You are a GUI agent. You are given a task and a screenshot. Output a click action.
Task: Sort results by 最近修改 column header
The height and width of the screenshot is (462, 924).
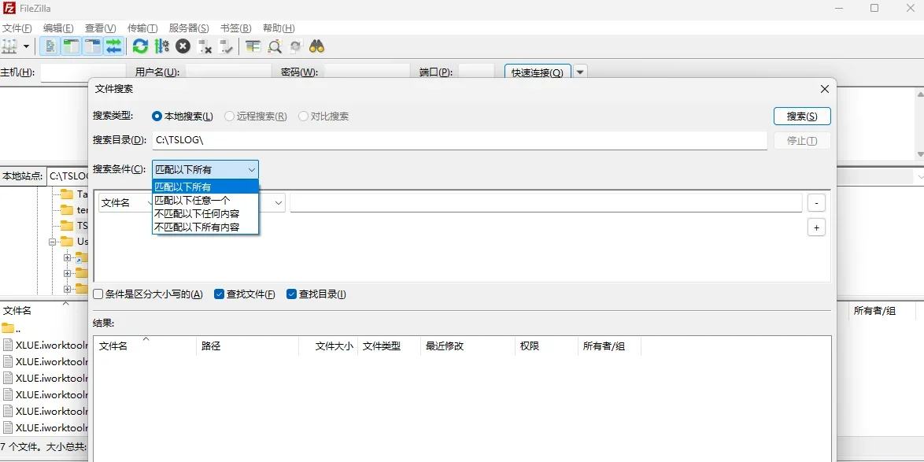pos(468,346)
